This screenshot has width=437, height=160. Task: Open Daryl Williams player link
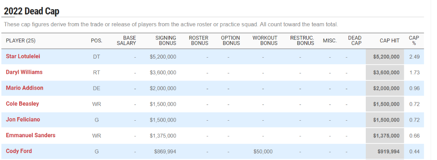coord(24,72)
